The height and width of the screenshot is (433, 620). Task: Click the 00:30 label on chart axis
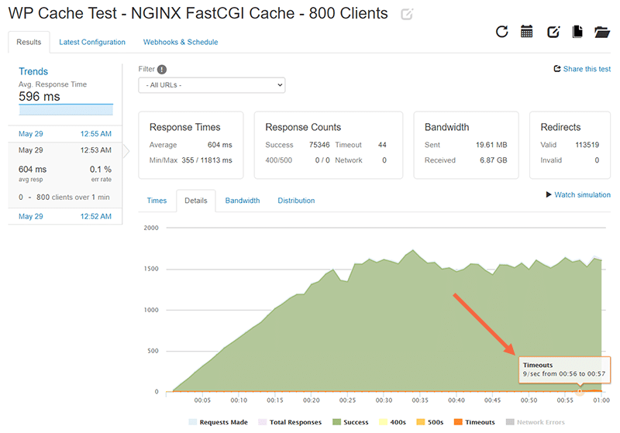point(384,400)
